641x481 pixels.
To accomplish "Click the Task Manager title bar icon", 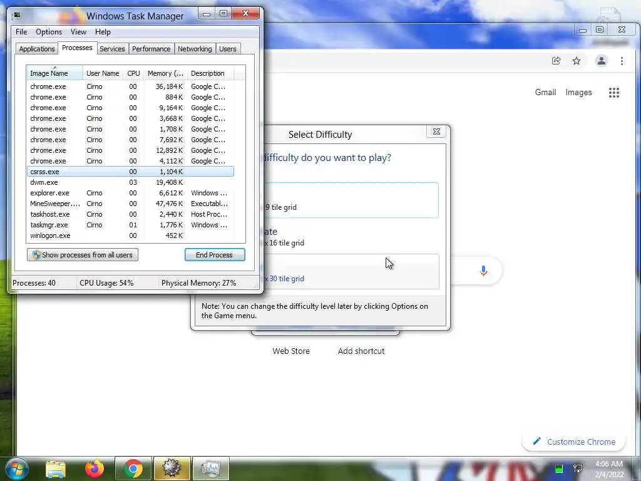I will click(x=16, y=16).
